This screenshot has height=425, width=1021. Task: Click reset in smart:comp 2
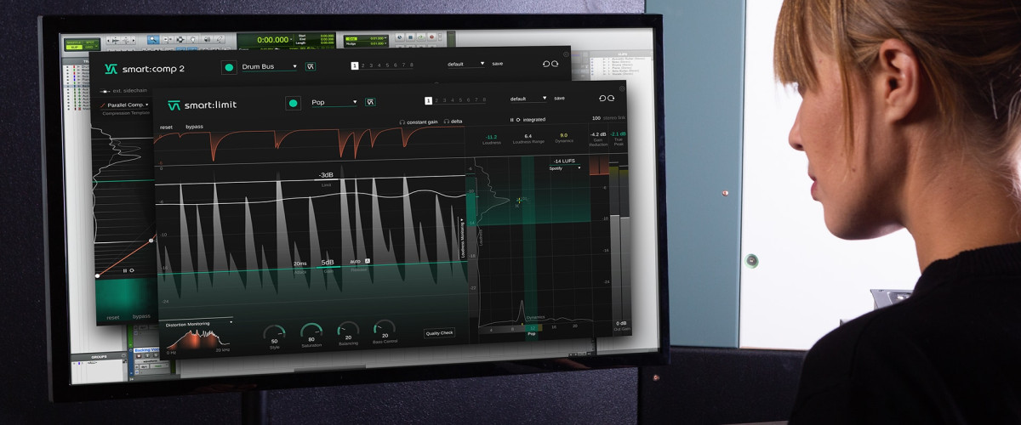pos(113,317)
